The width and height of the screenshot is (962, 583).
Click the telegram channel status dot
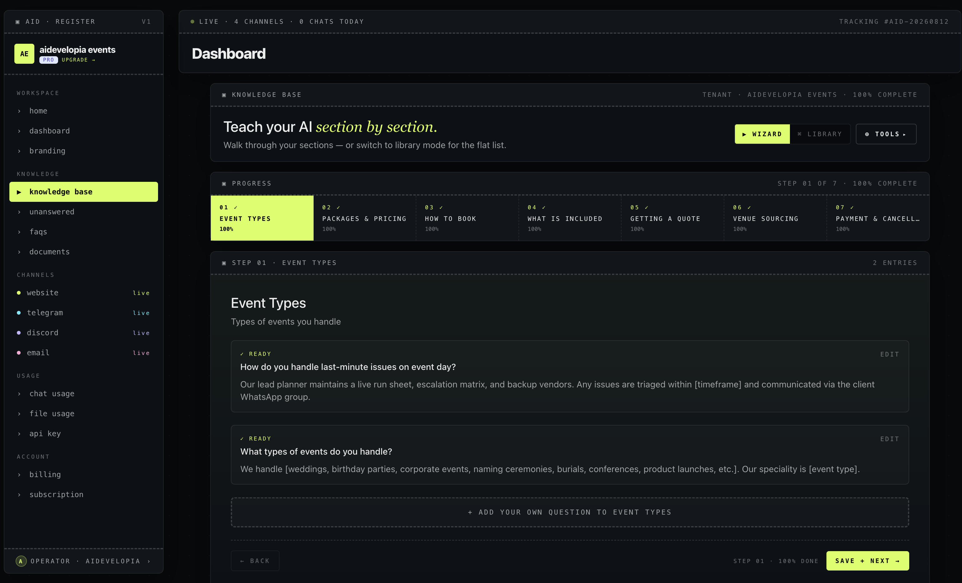pos(19,312)
